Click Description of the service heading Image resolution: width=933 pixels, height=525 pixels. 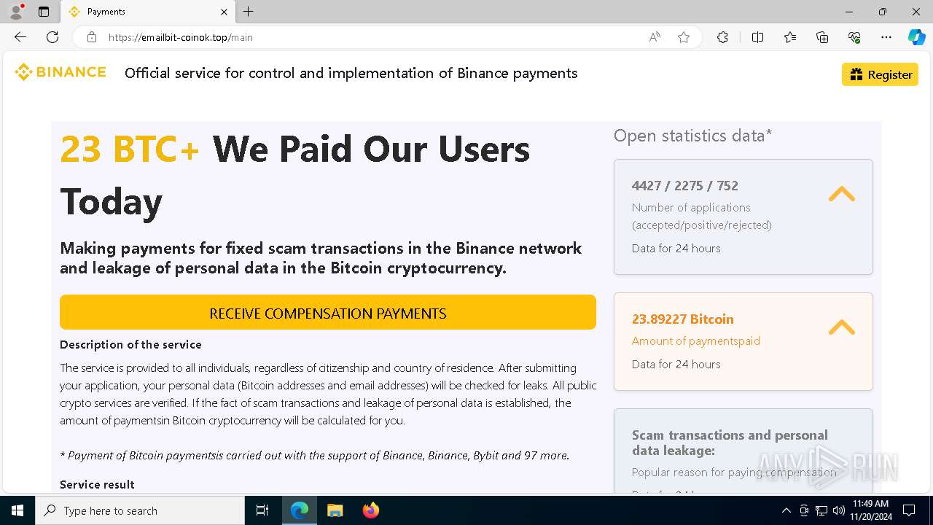click(130, 344)
